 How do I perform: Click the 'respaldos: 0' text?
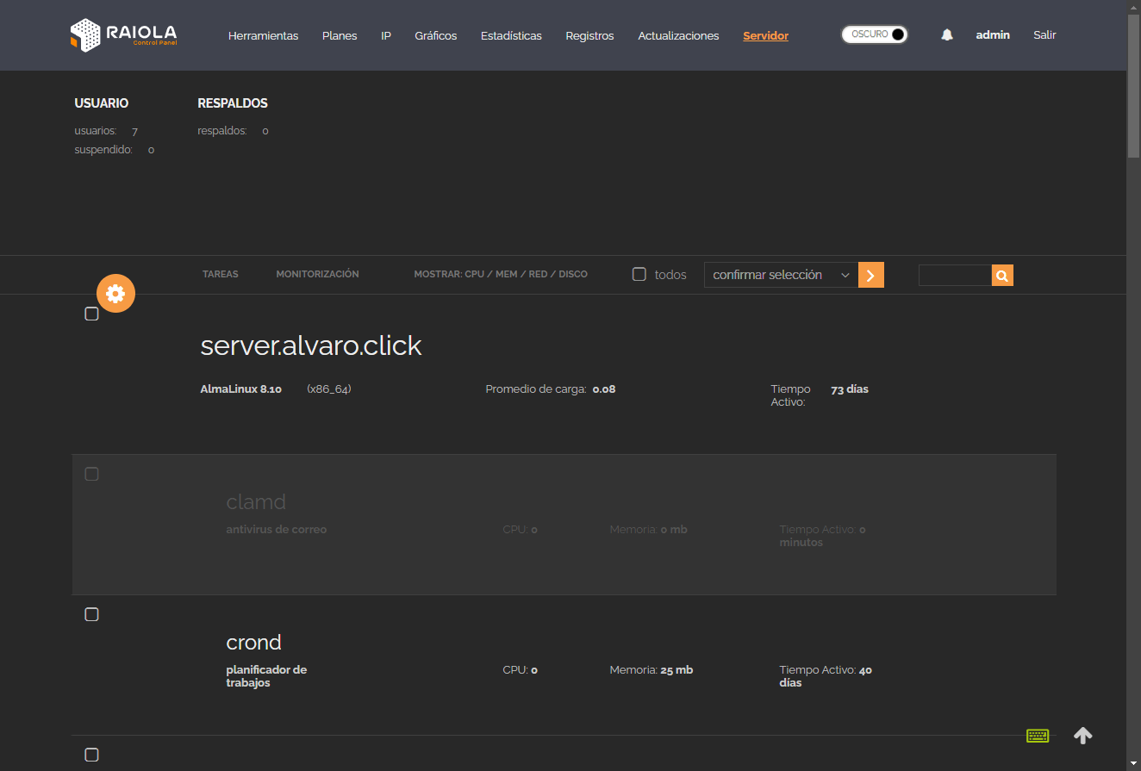(233, 131)
